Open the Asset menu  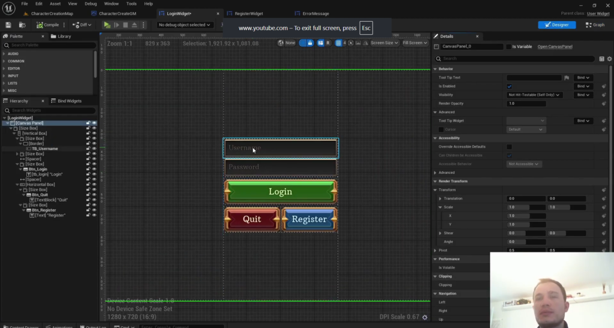click(55, 4)
